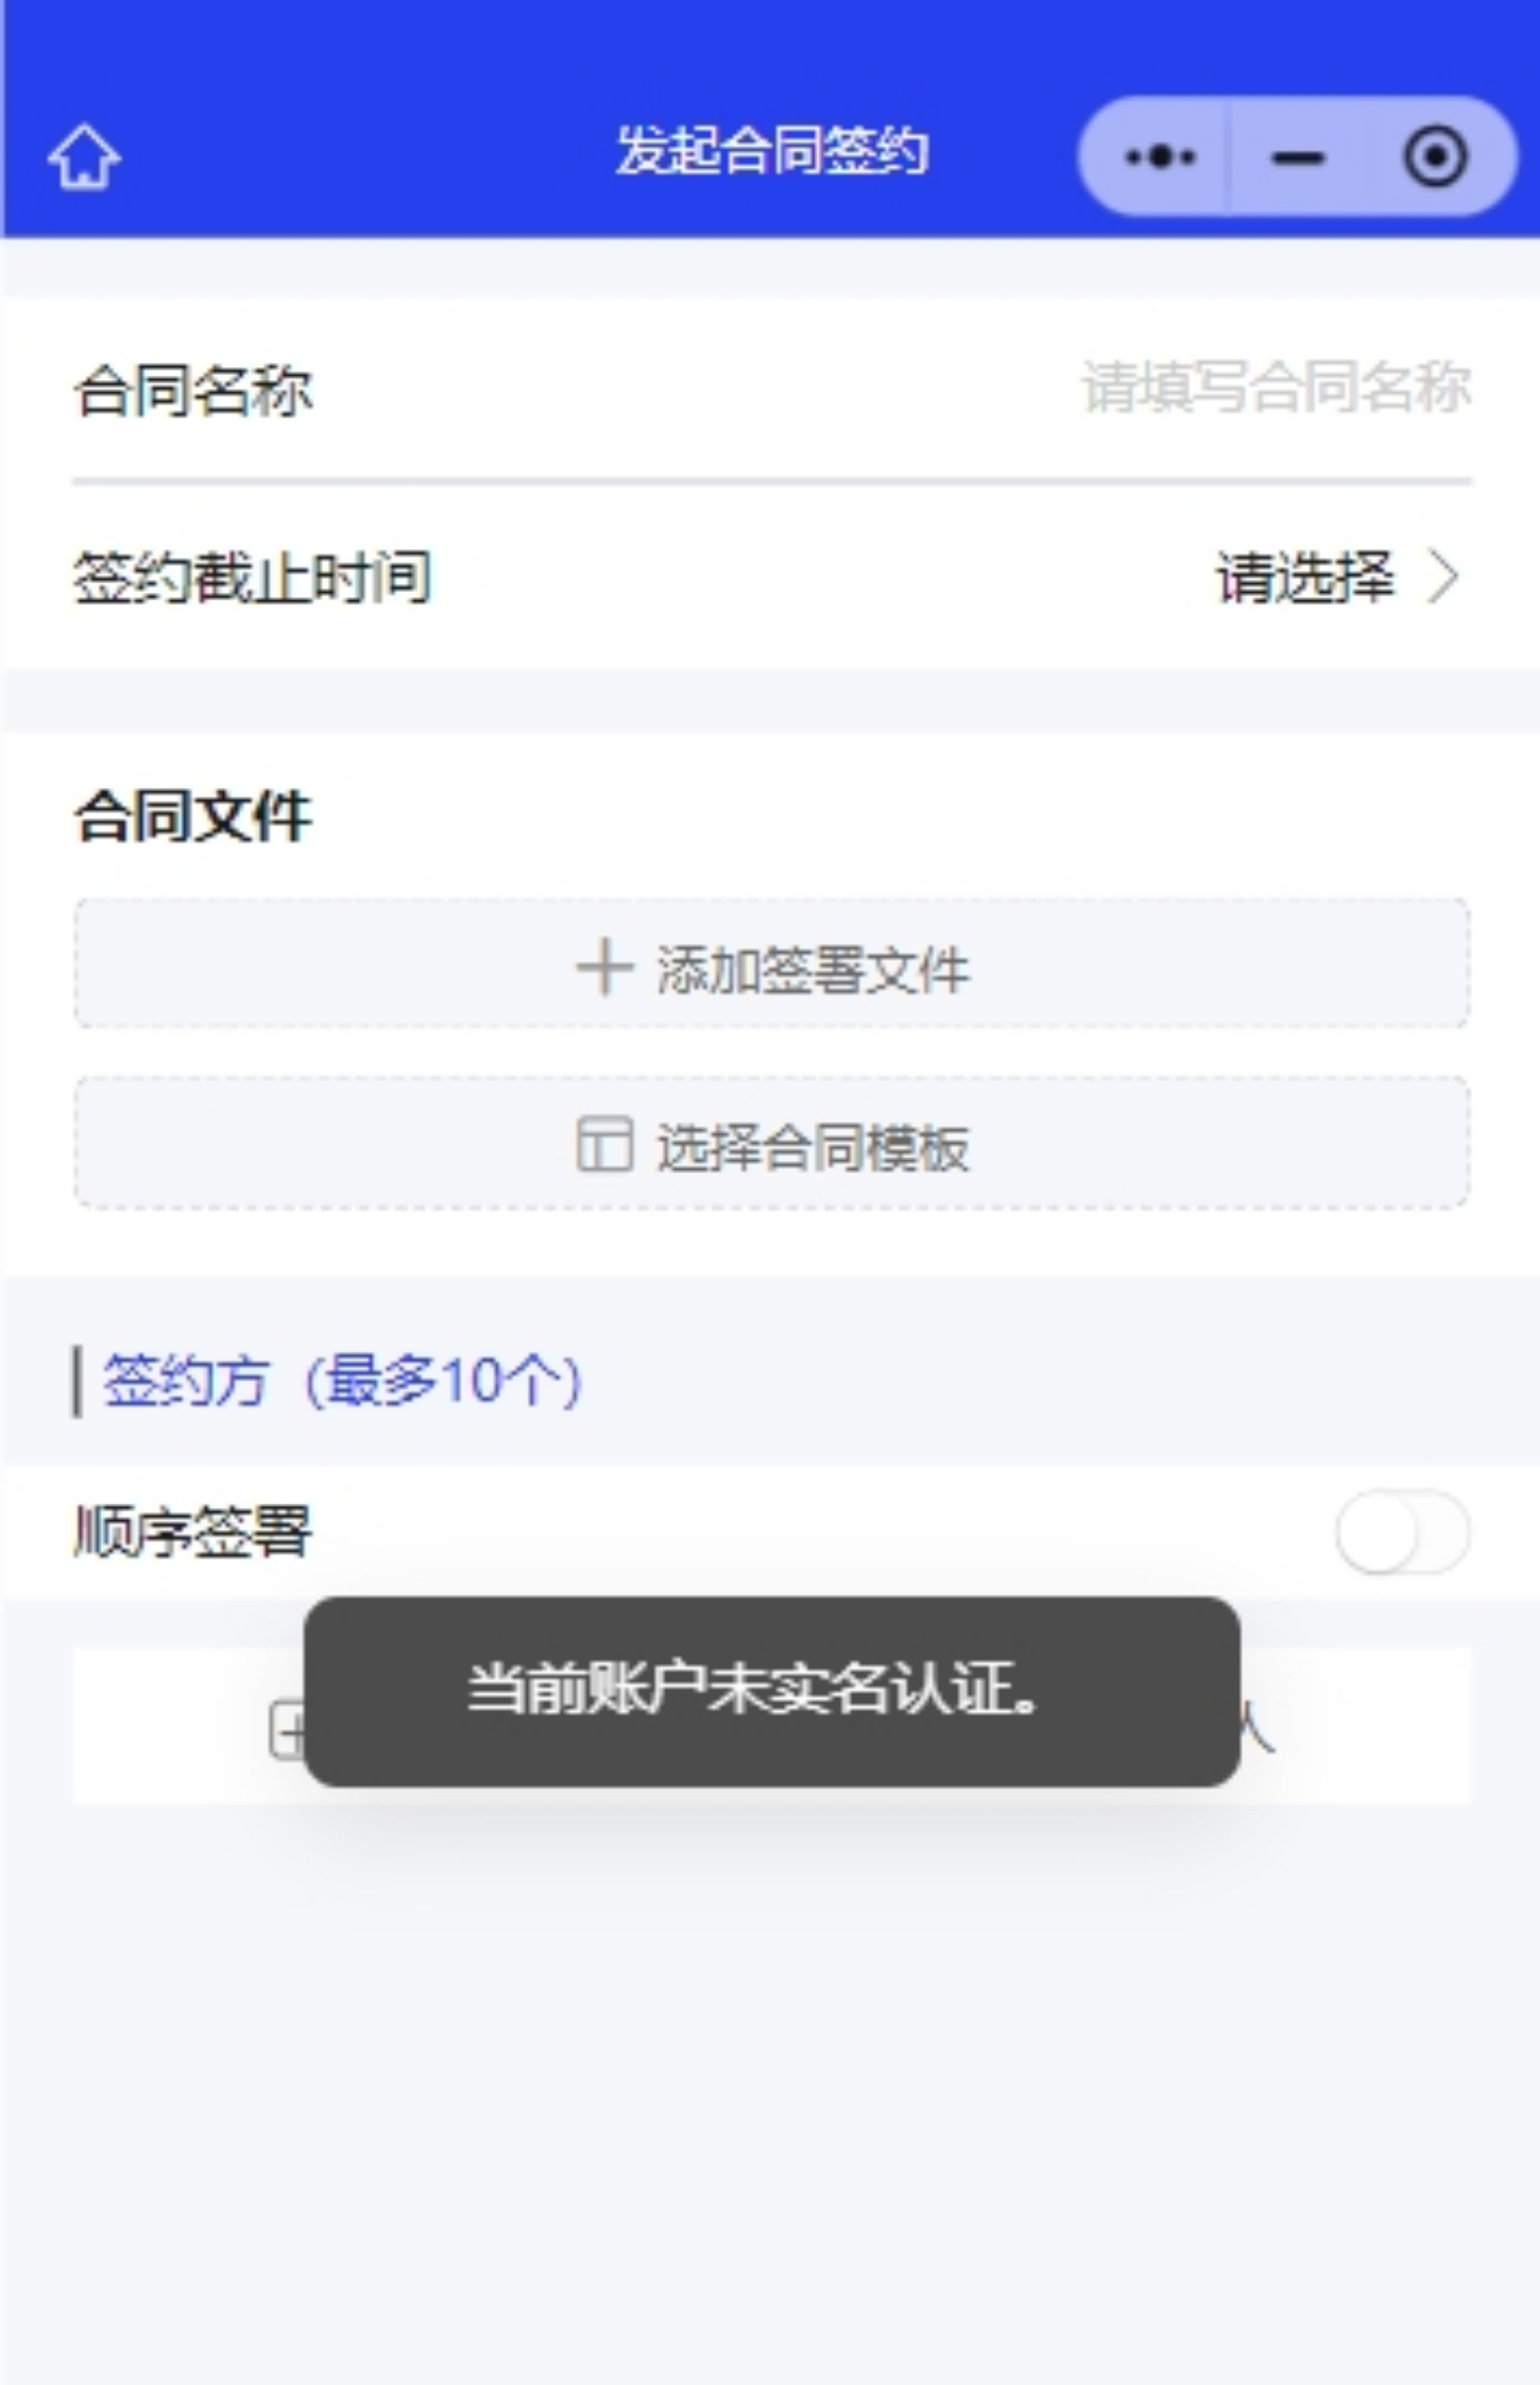Expand the deadline picker chevron arrow
The height and width of the screenshot is (2385, 1540).
coord(1444,578)
